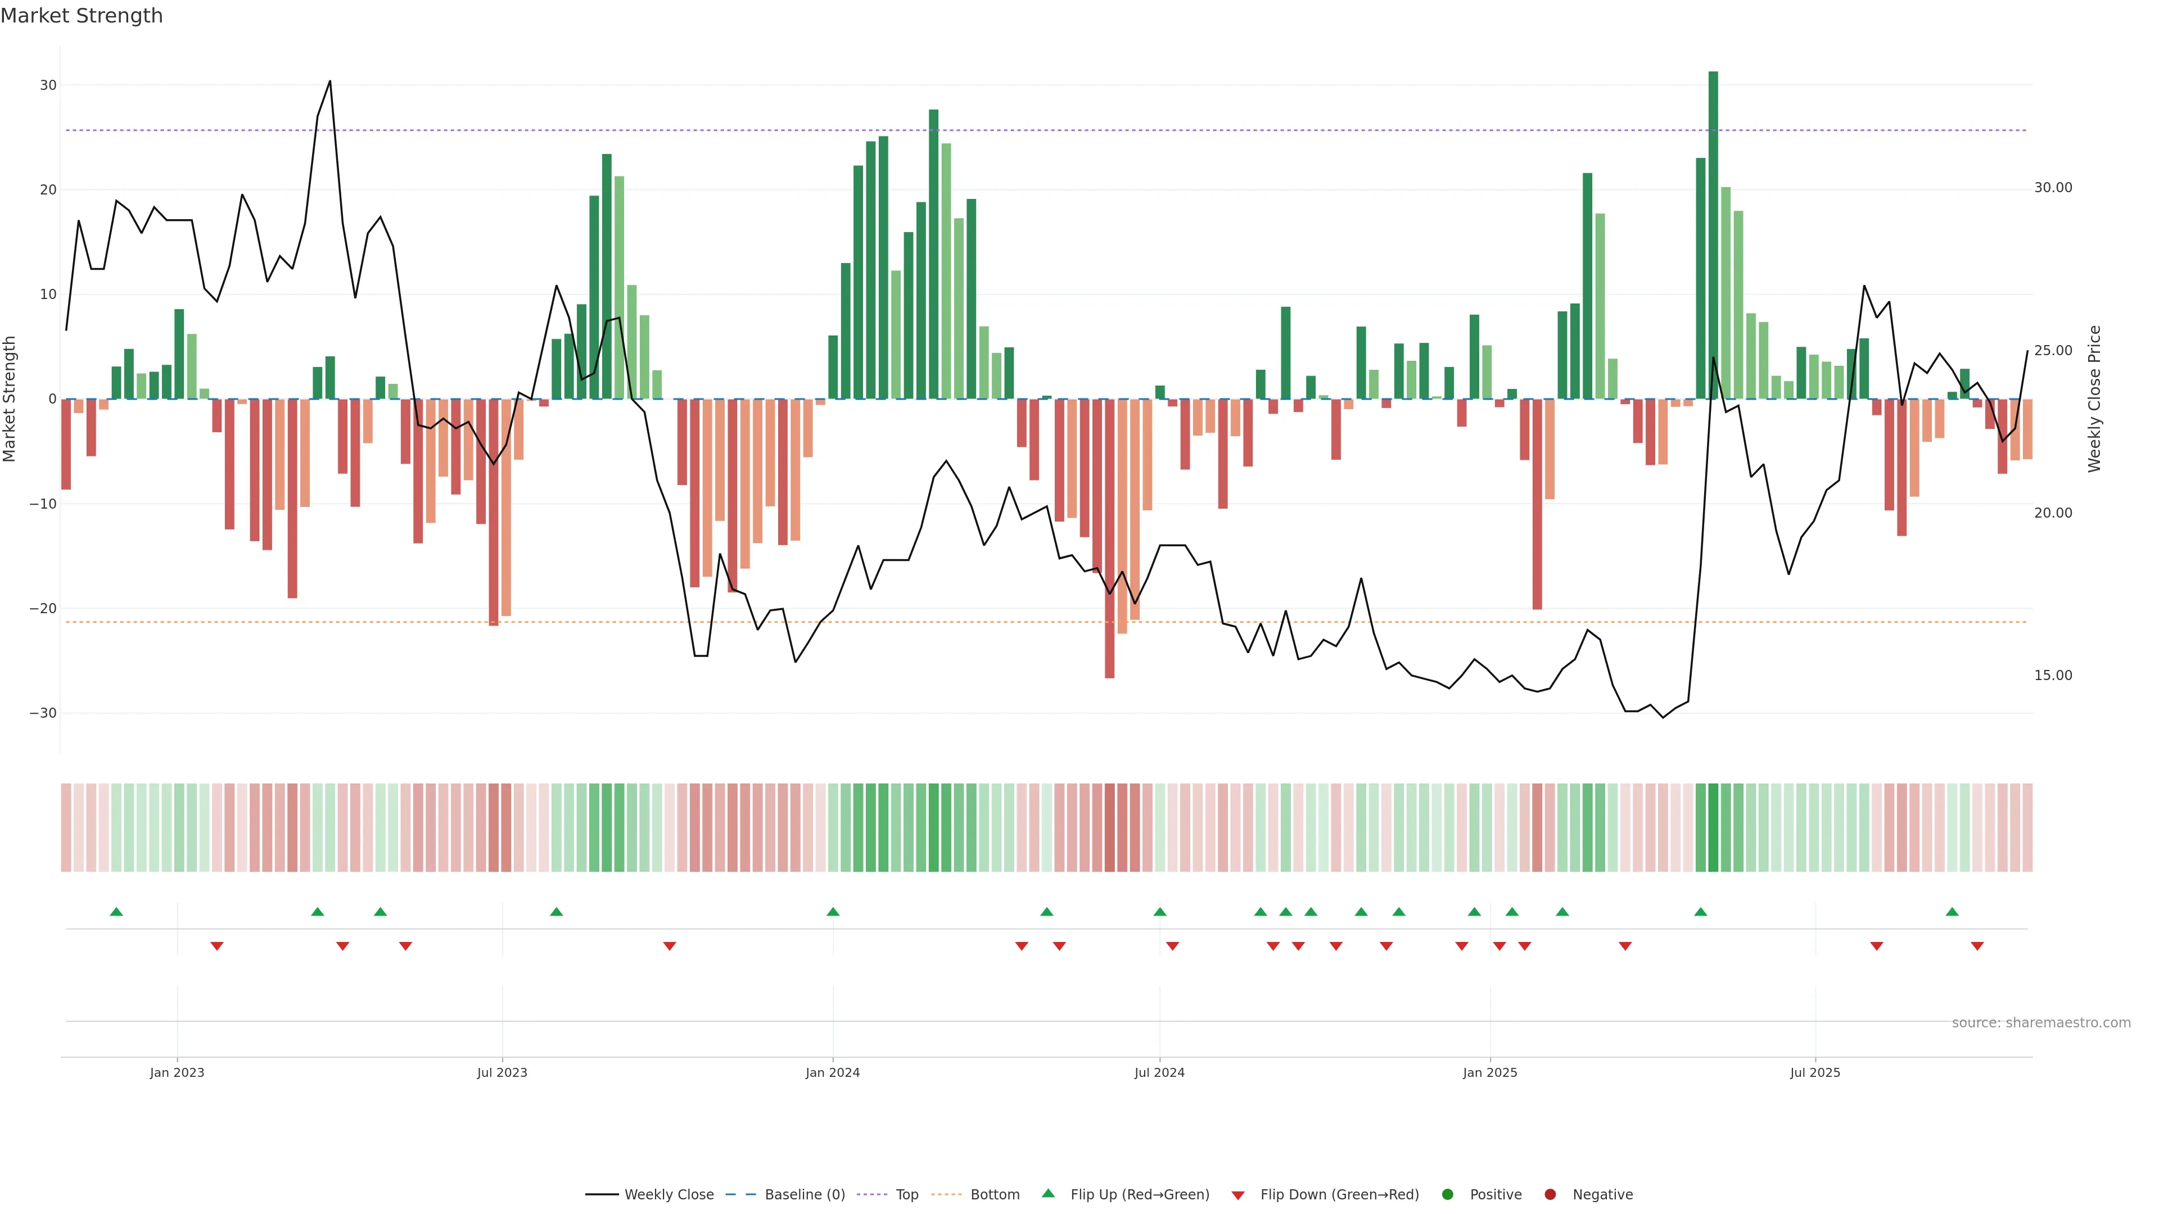Click the Weekly Close Price axis title
The height and width of the screenshot is (1214, 2159).
click(2094, 399)
